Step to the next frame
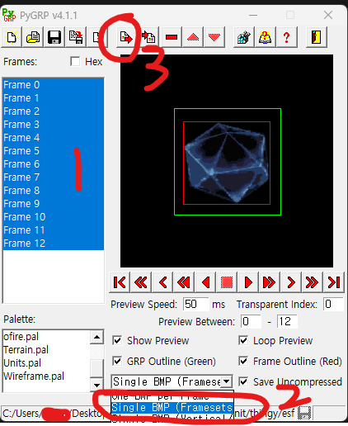This screenshot has height=426, width=348. tap(291, 282)
